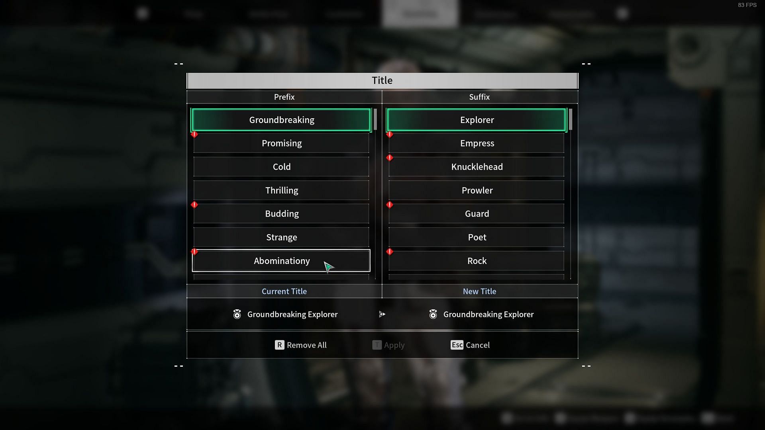Select the Explorer suffix option
Screen dimensions: 765x430
pyautogui.click(x=477, y=120)
